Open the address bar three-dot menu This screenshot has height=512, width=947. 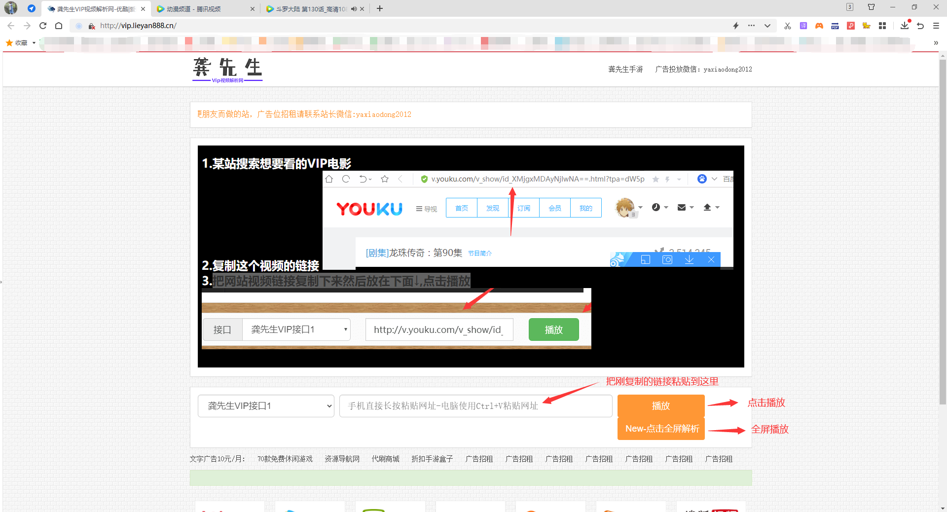(751, 26)
